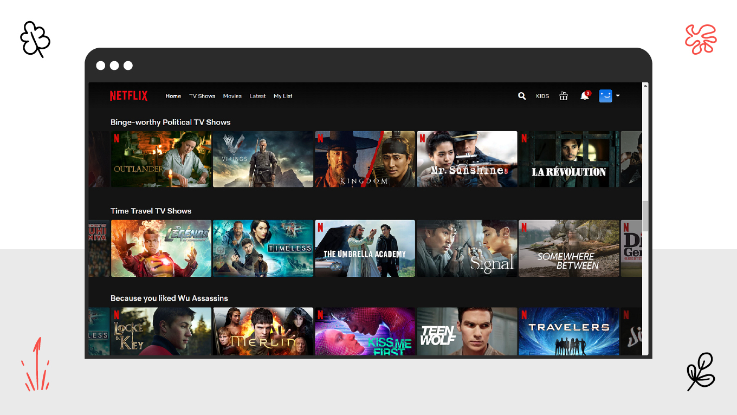Open the Latest page
This screenshot has height=415, width=737.
(x=257, y=96)
